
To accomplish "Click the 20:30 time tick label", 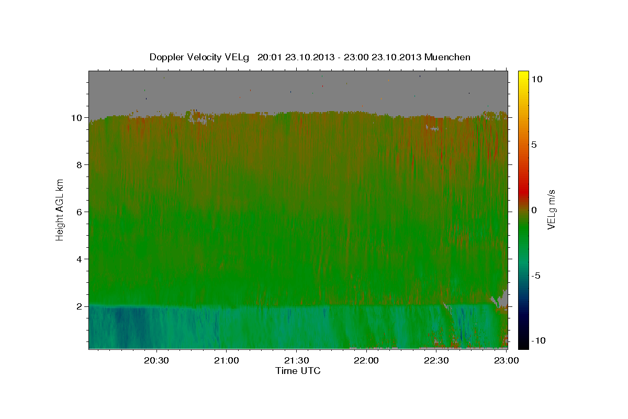I will pos(156,360).
